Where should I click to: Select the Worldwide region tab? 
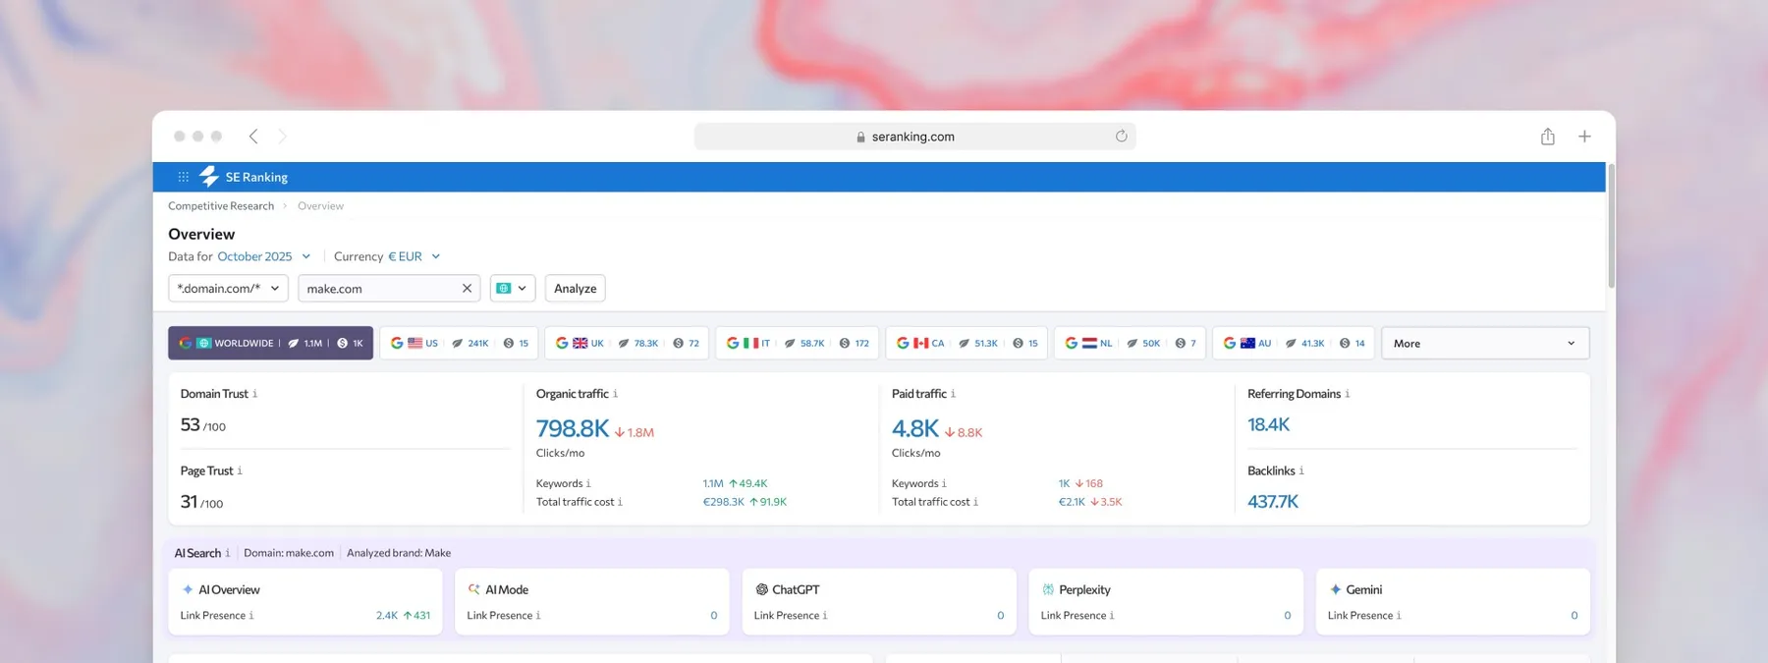coord(270,343)
